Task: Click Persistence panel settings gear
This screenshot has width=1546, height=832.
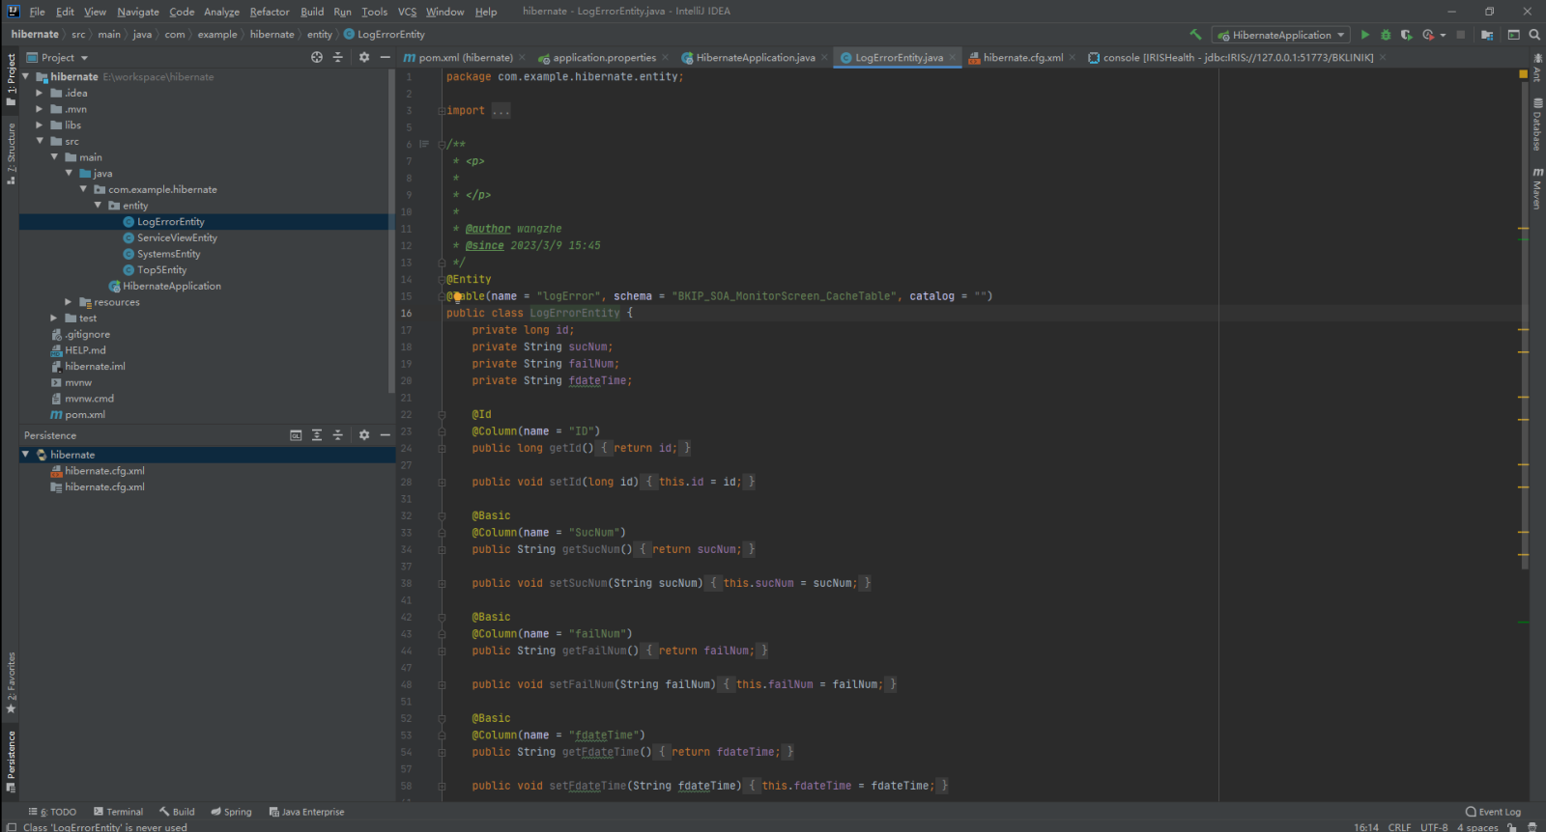Action: 364,435
